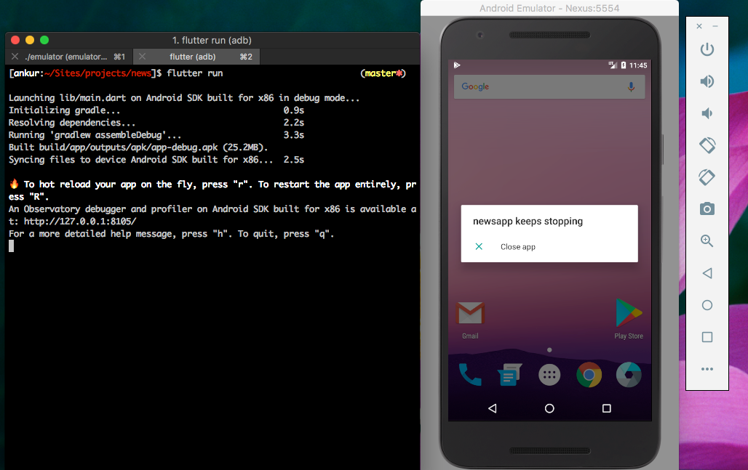
Task: Click the notification icon in phone status bar
Action: (457, 65)
